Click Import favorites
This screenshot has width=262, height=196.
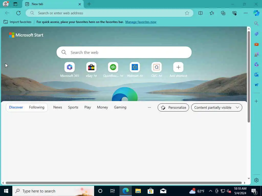(17, 22)
